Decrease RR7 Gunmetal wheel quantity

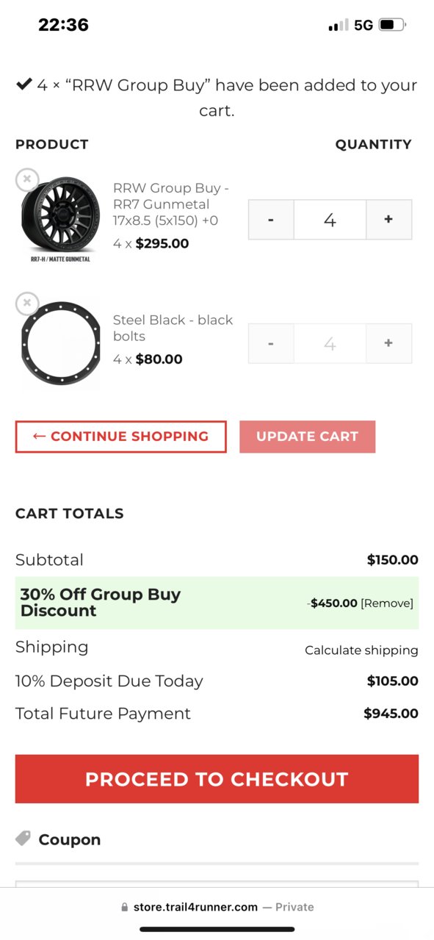pyautogui.click(x=271, y=219)
